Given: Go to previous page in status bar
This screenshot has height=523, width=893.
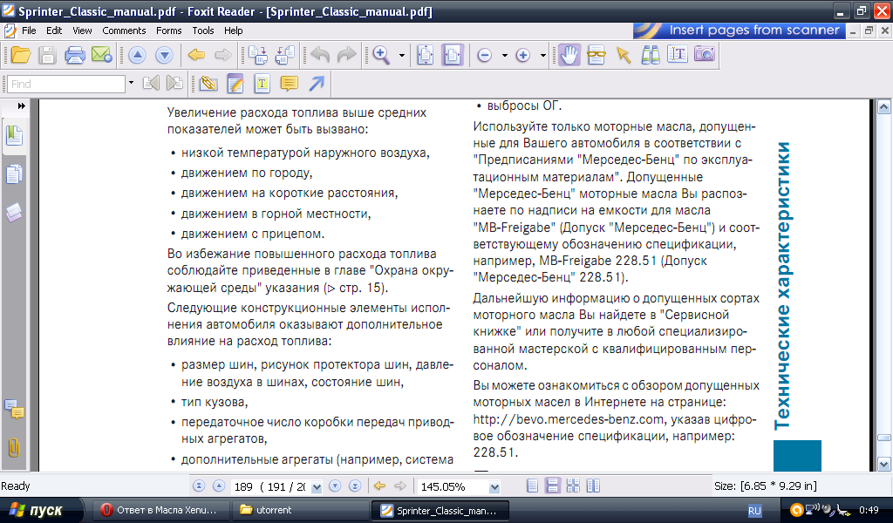Looking at the screenshot, I should pyautogui.click(x=219, y=486).
